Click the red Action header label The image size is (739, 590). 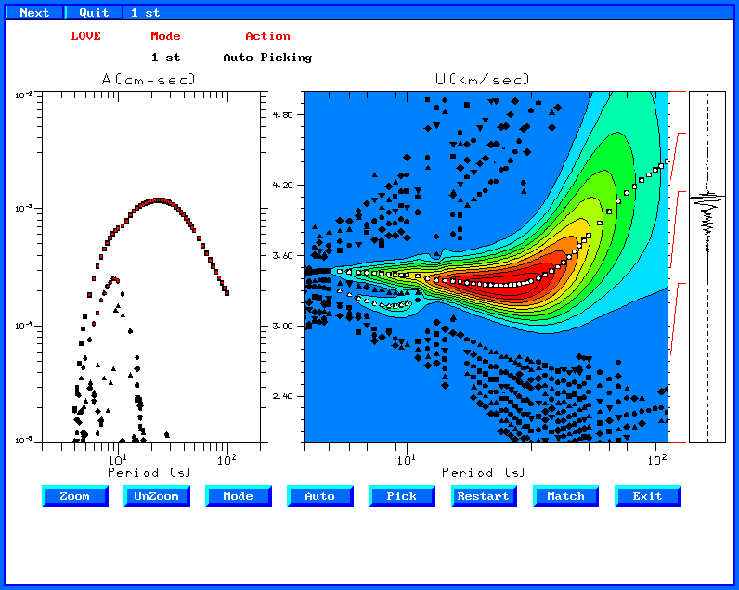267,36
